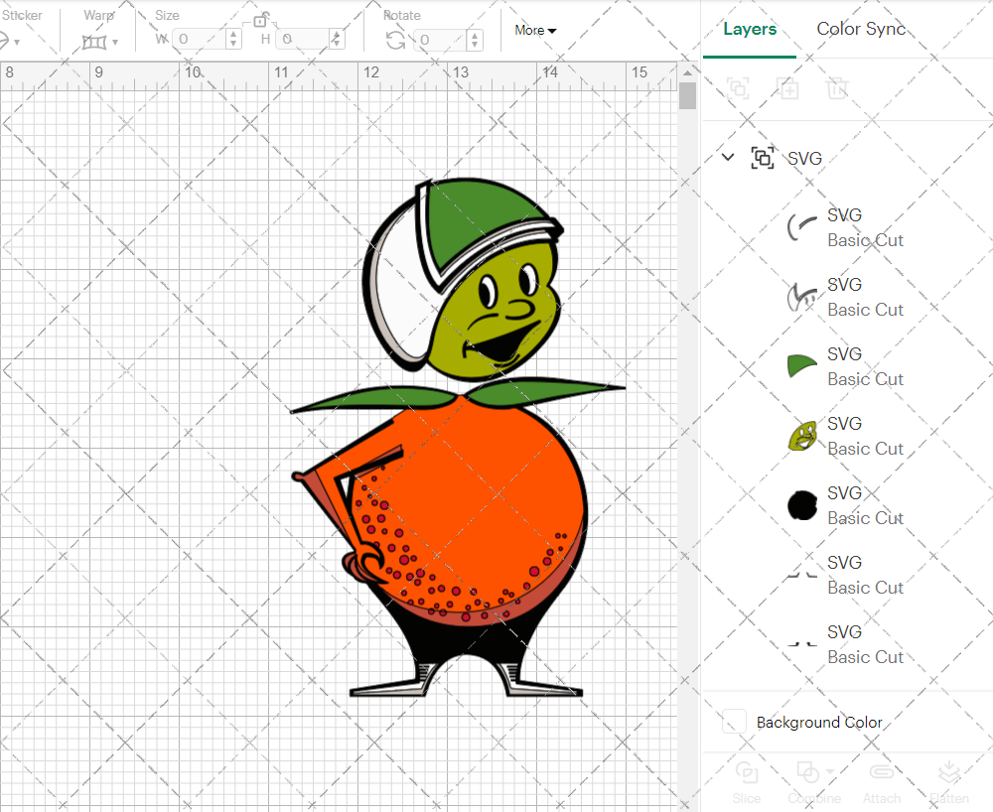Toggle the size lock for W and H
The height and width of the screenshot is (812, 993).
pos(260,19)
